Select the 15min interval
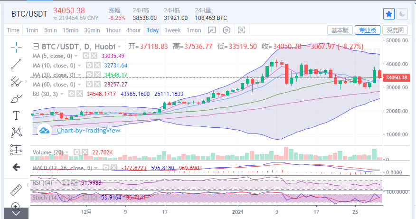The width and height of the screenshot is (416, 219). click(70, 30)
